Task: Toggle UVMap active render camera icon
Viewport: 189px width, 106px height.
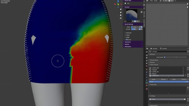Action: (x=185, y=99)
